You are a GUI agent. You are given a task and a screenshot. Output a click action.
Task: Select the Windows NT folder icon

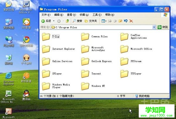pos(85,86)
